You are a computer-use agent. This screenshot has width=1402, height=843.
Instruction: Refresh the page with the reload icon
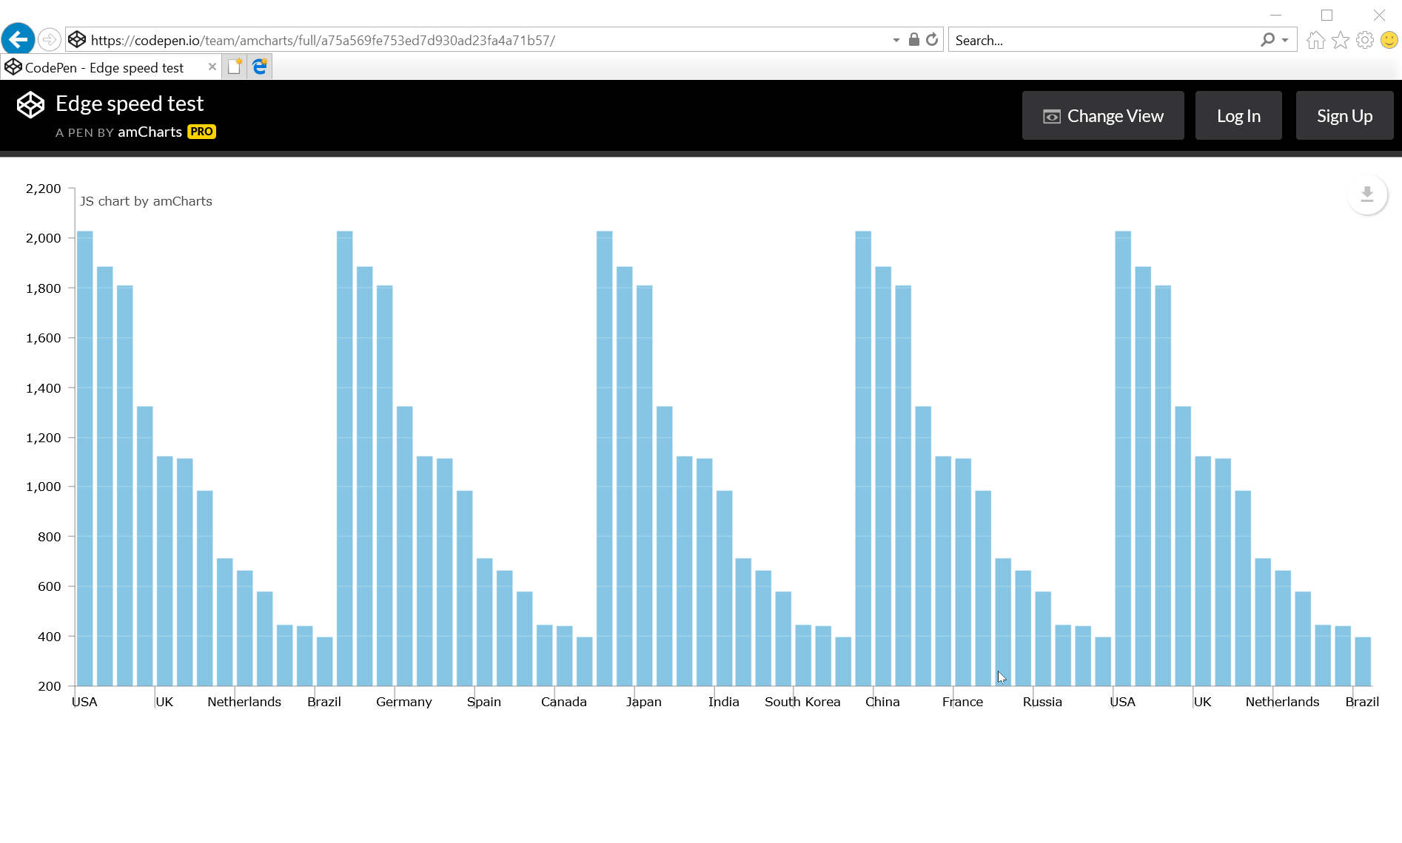(930, 39)
